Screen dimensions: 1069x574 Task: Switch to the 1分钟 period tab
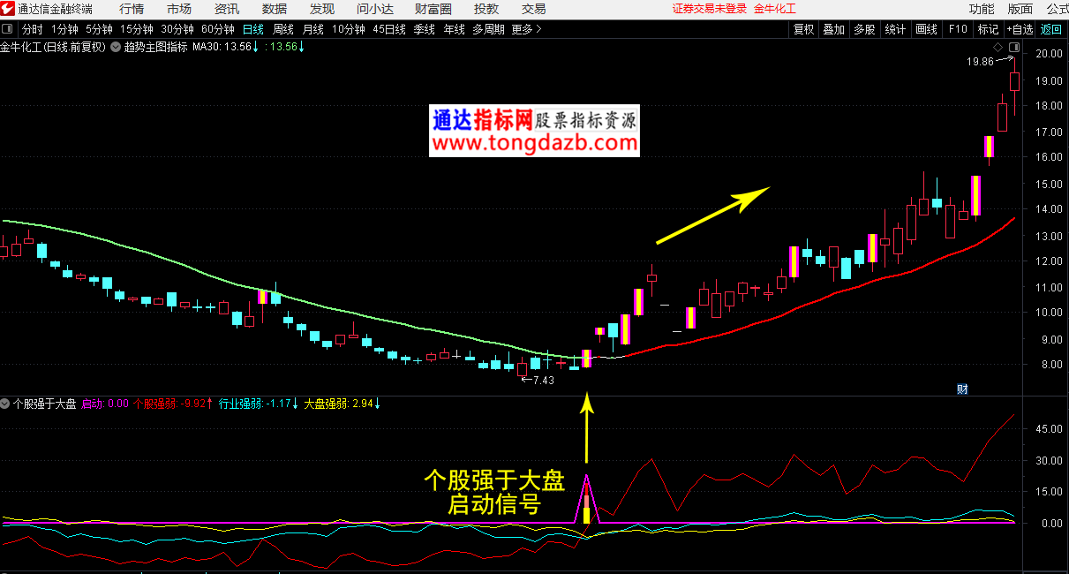[x=64, y=29]
